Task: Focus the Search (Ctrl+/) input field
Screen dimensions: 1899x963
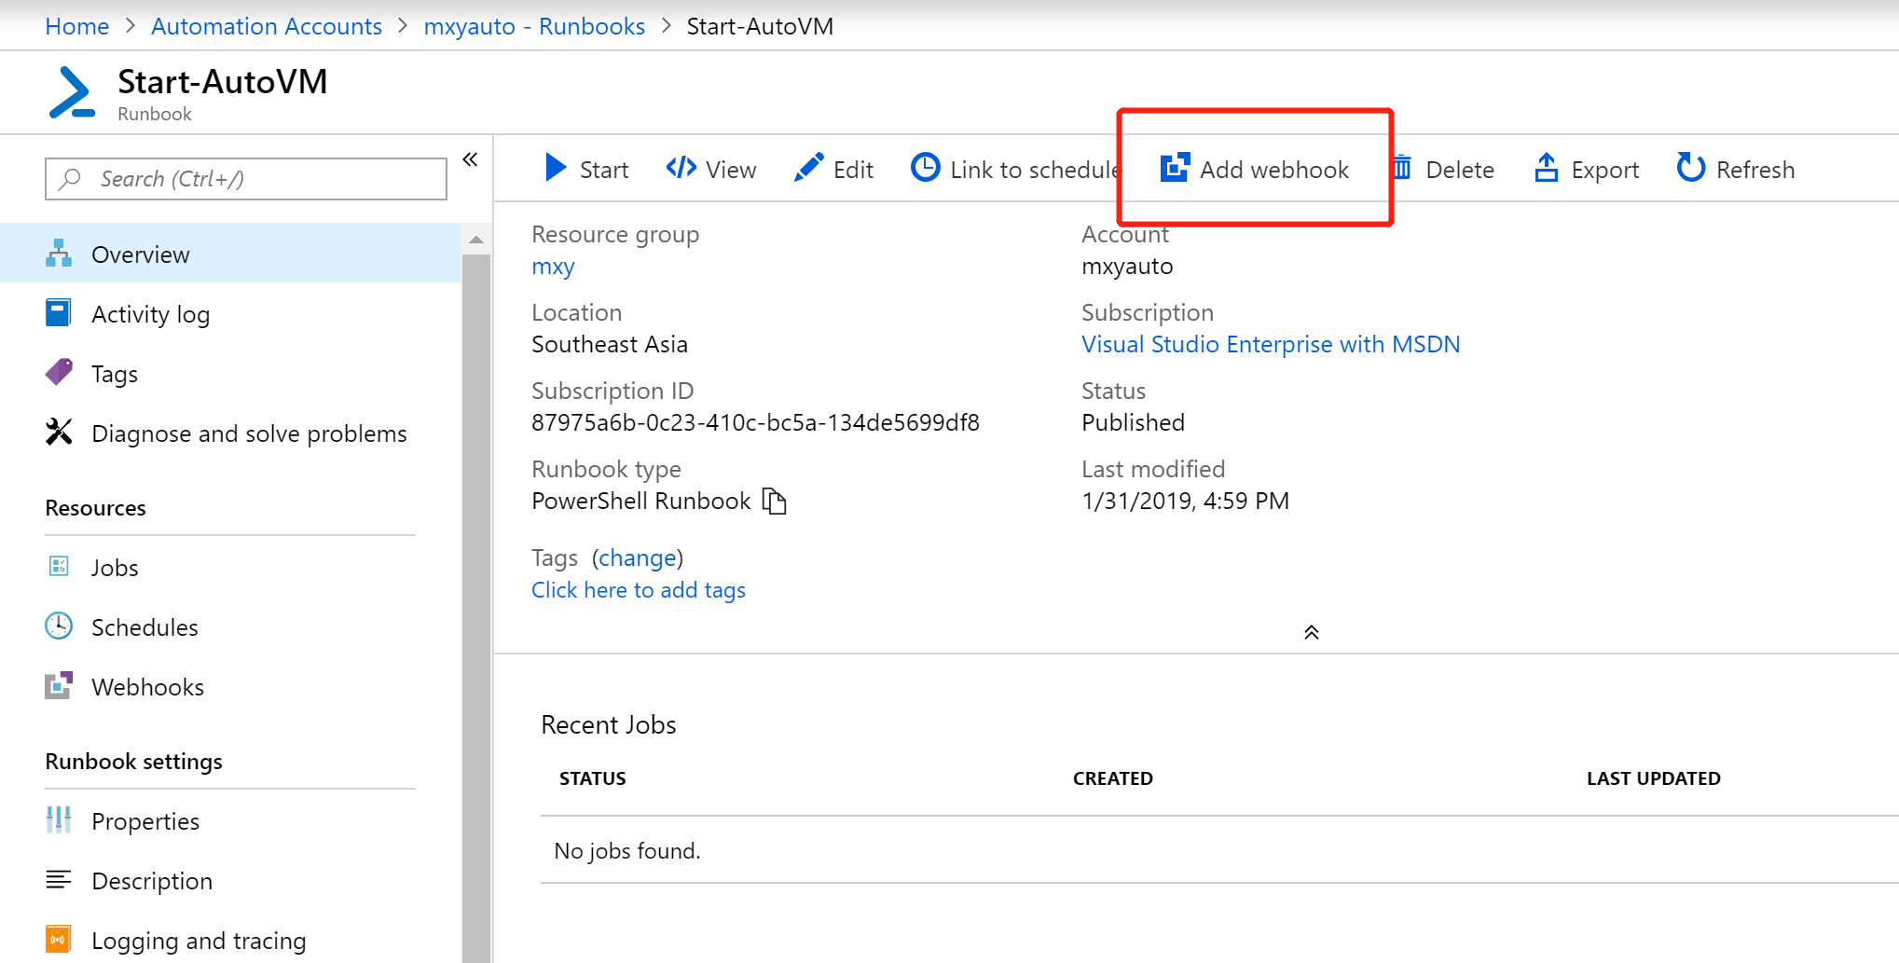Action: click(x=246, y=178)
